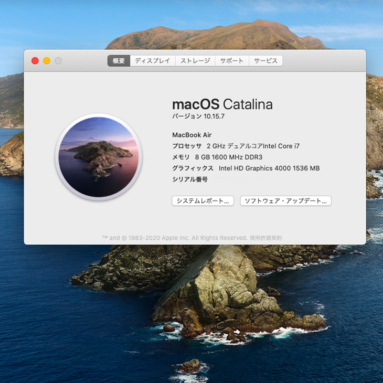Show the サービス tab

266,61
